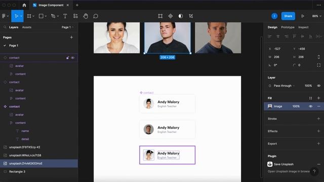
Task: Select the Rectangle 3 layer
Action: click(x=39, y=171)
